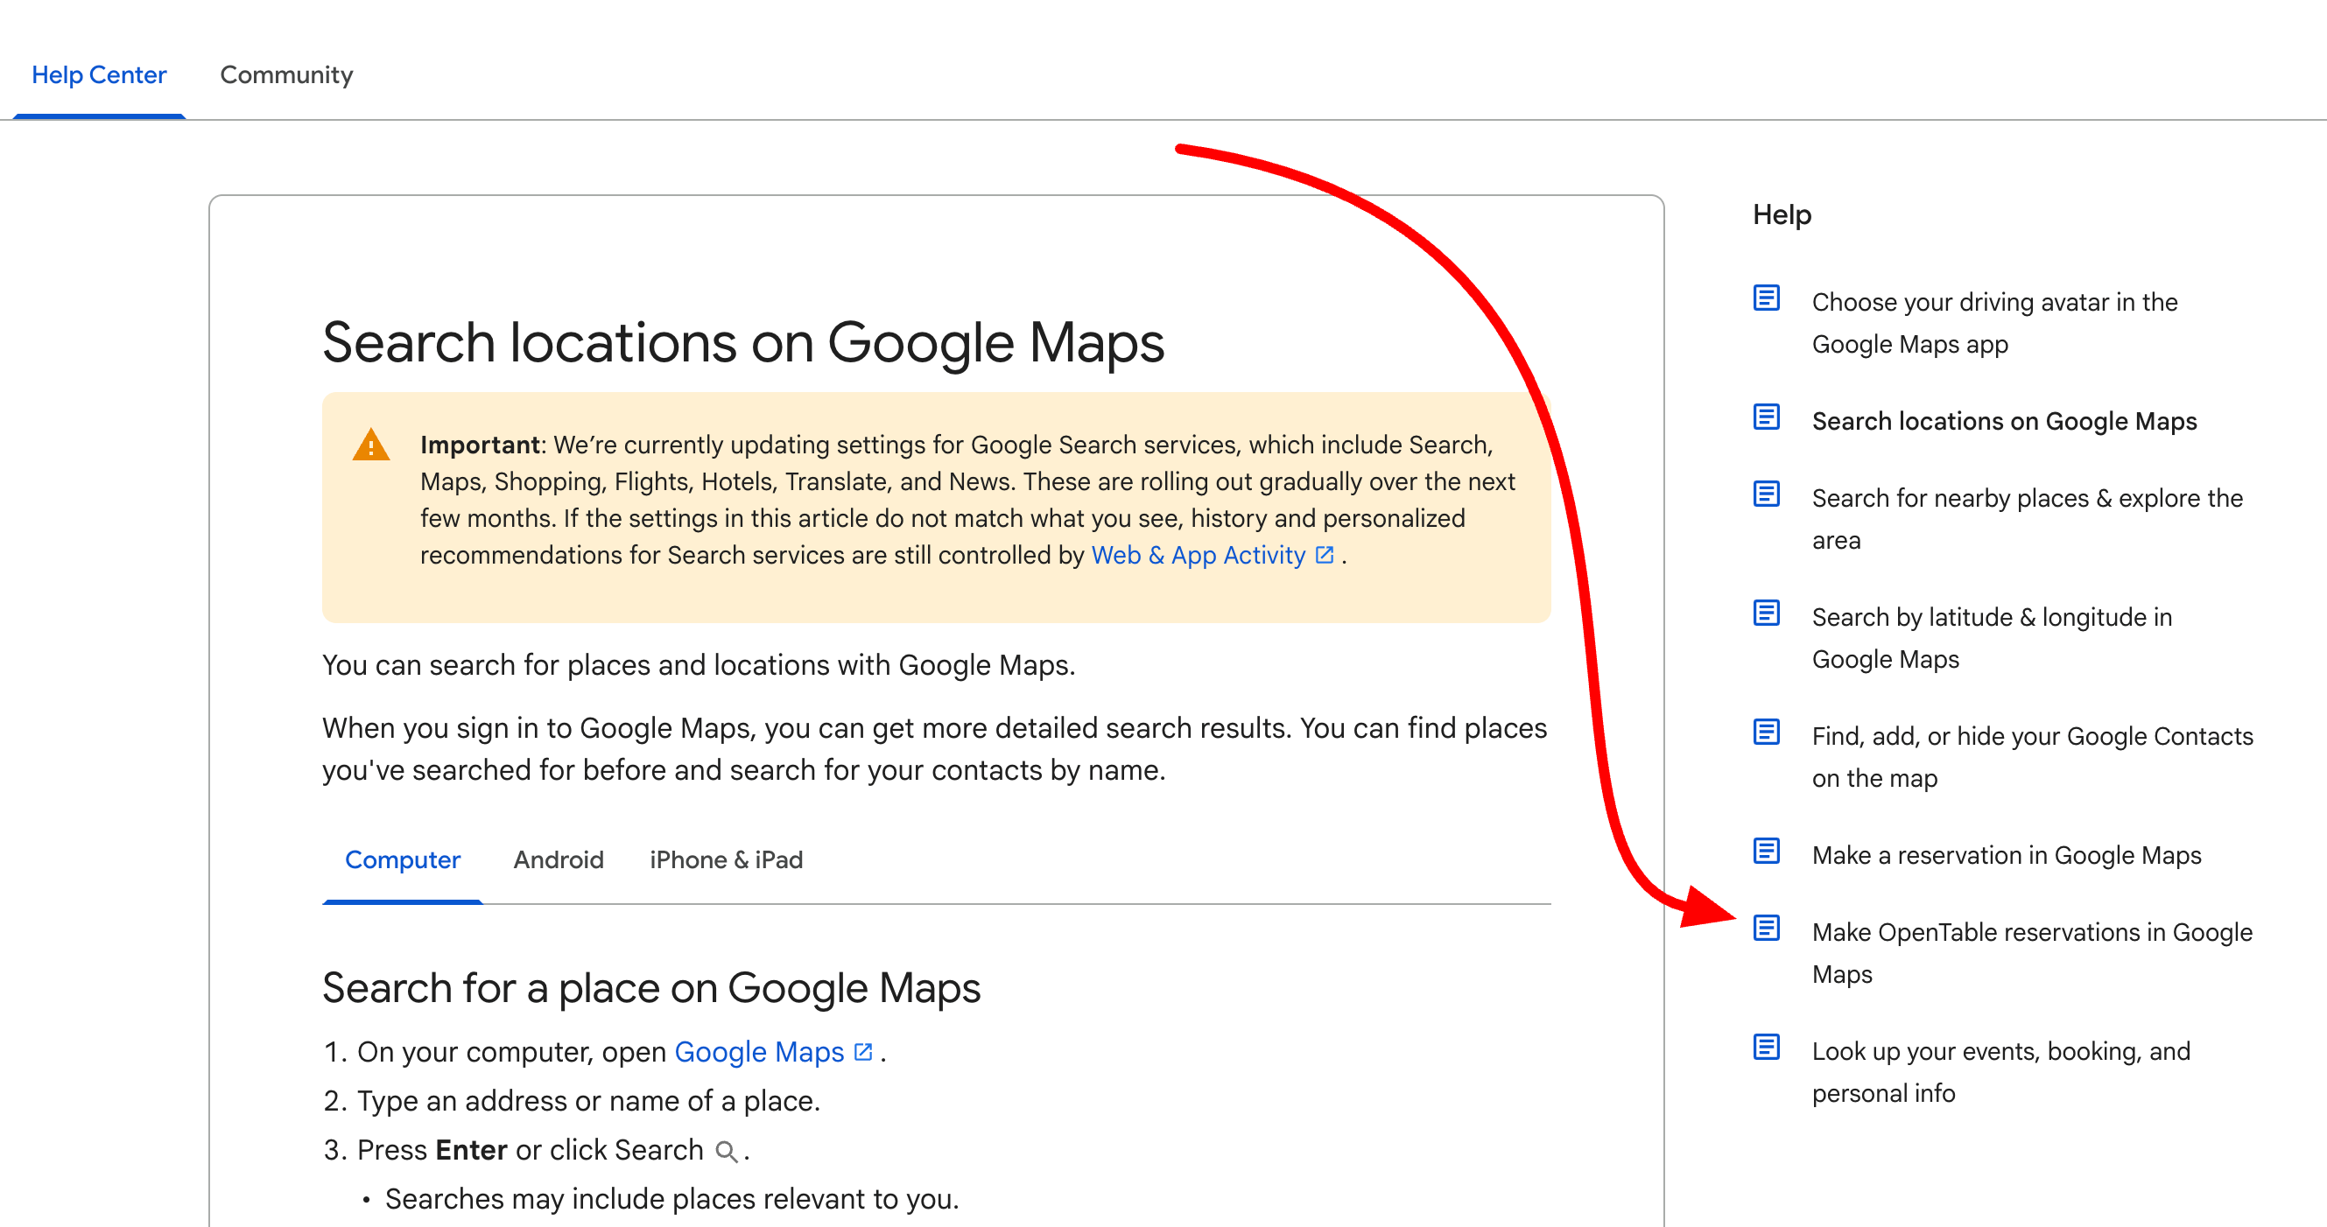Open 'Choose your driving avatar' help article
2327x1227 pixels.
click(x=1994, y=323)
